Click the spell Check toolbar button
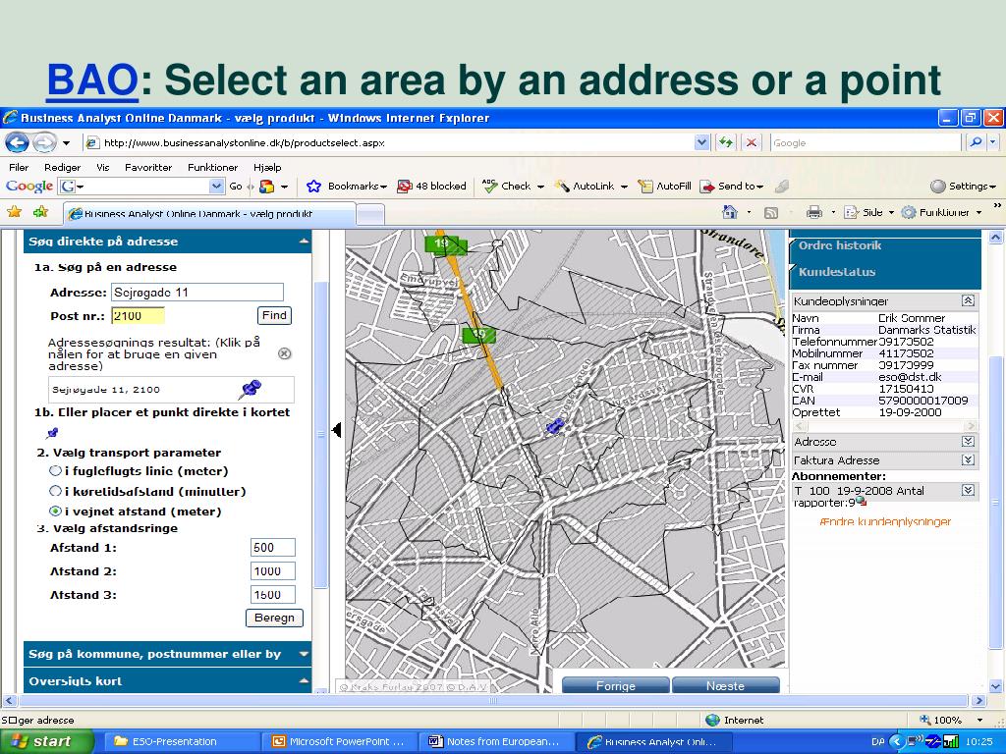Screen dimensions: 1006x754 (513, 186)
